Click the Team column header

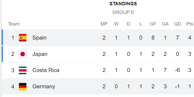[14, 24]
